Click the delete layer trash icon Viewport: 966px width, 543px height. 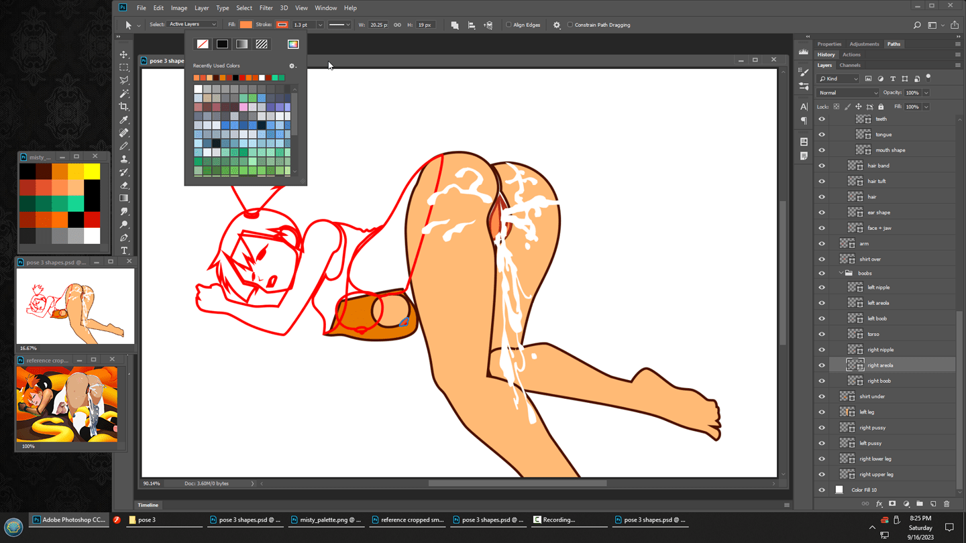pyautogui.click(x=947, y=504)
